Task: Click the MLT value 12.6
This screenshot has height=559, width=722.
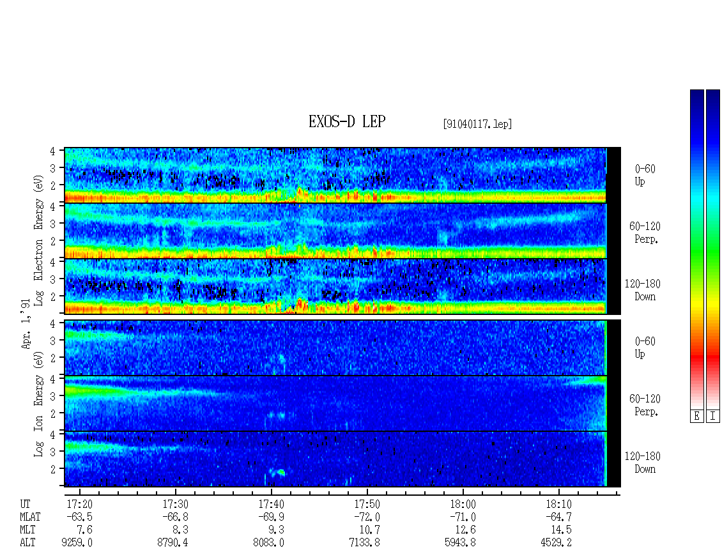Action: click(466, 530)
